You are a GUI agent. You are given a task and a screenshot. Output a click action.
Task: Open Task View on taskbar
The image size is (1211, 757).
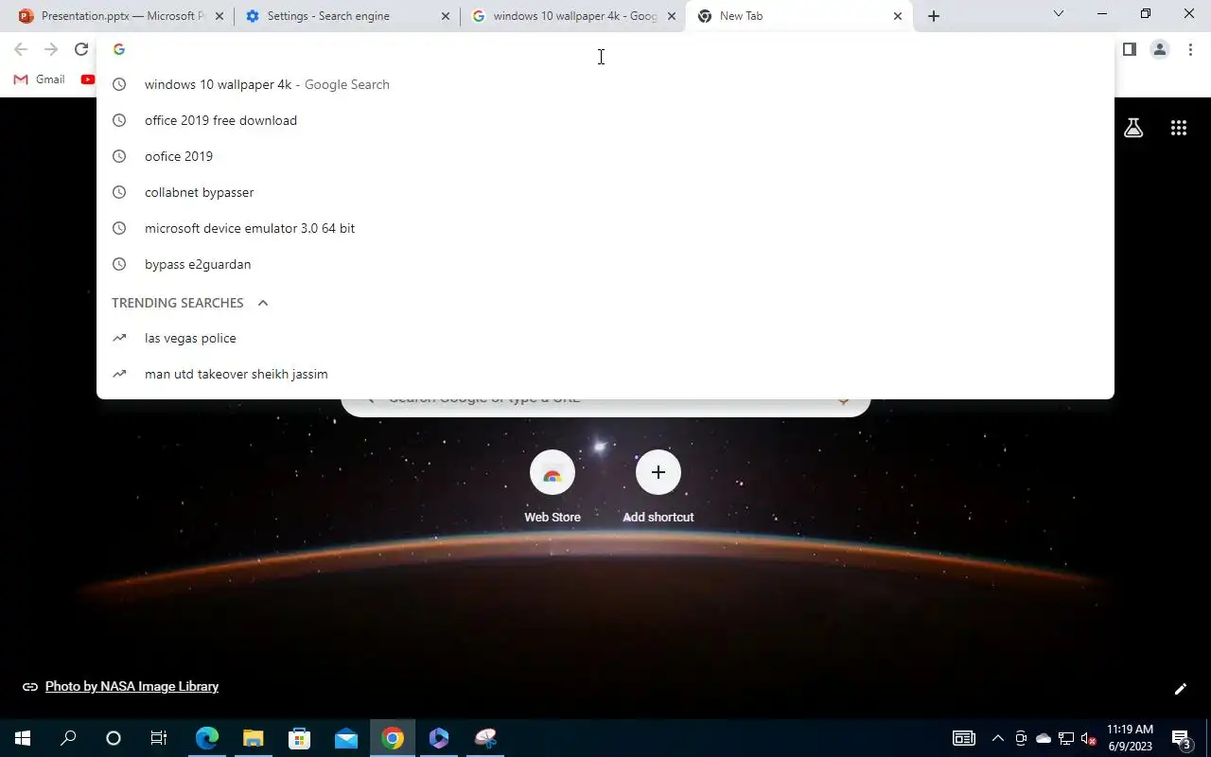[159, 738]
